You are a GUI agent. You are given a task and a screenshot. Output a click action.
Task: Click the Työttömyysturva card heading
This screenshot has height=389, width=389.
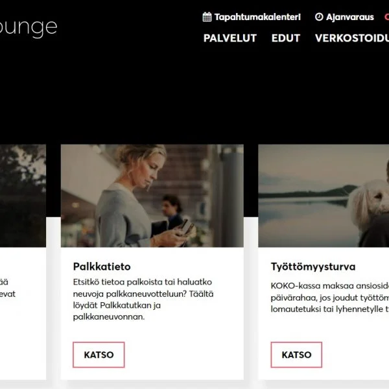313,266
